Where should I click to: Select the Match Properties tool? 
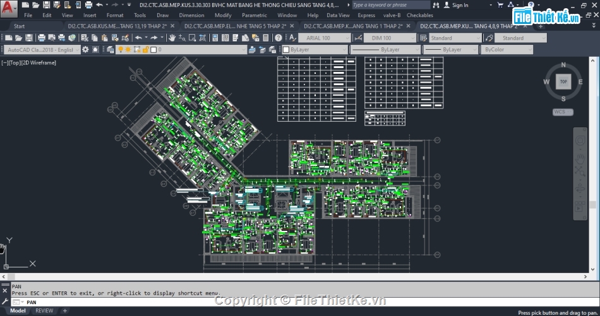(x=115, y=38)
